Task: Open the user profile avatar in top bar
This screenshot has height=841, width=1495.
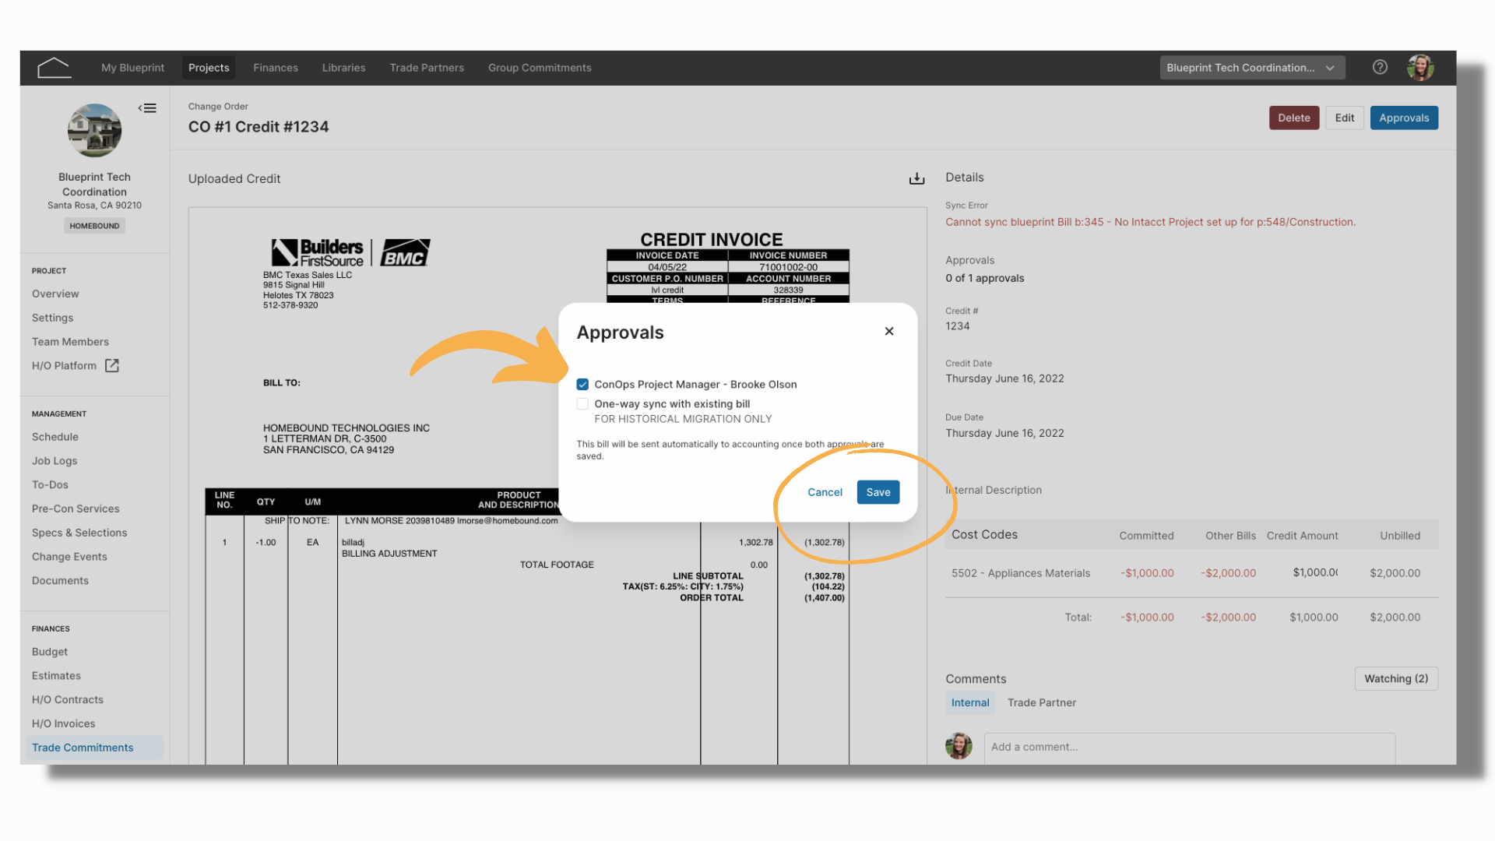Action: pyautogui.click(x=1420, y=68)
